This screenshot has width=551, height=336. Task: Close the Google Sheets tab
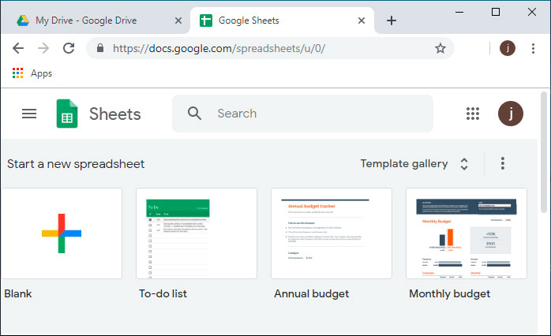pos(362,21)
